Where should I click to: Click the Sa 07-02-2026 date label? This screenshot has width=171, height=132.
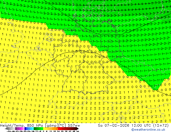pos(114,126)
